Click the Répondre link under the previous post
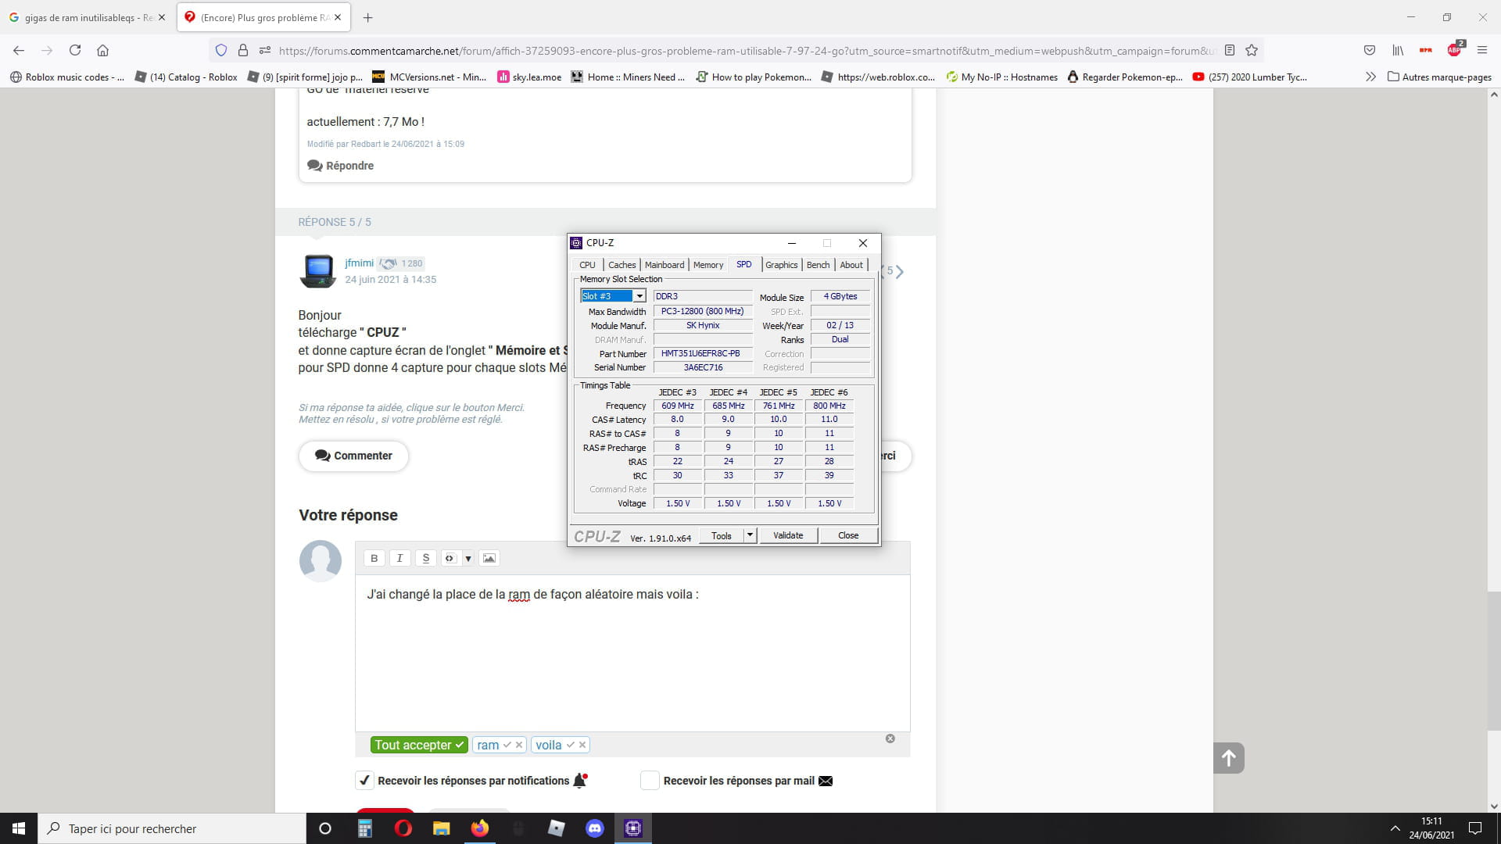Viewport: 1501px width, 844px height. (x=341, y=166)
